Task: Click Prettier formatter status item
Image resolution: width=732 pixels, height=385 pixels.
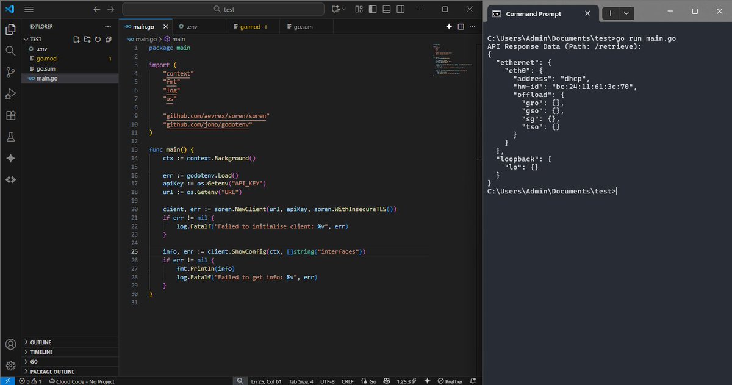Action: (450, 381)
